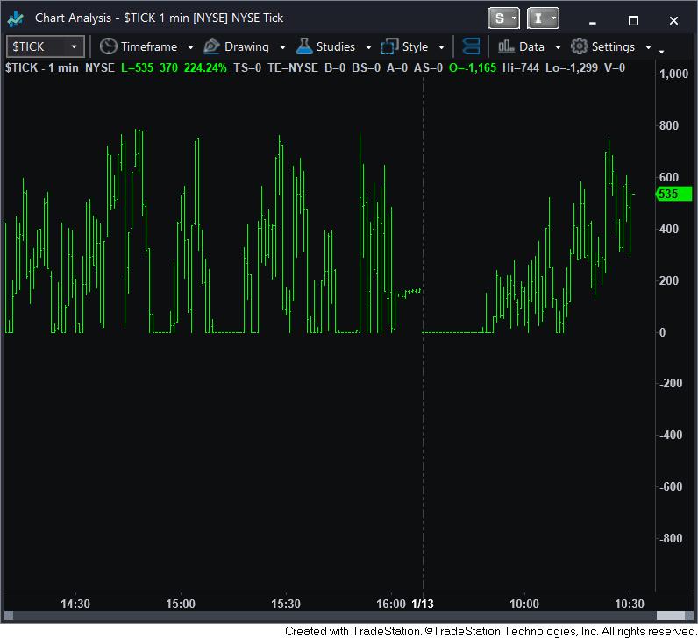Click the "1/13" date marker

pos(423,604)
